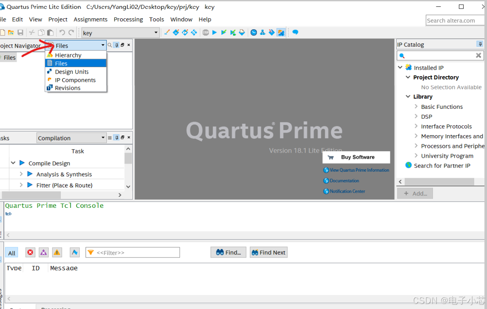Start Compilation with the blue play icon
487x309 pixels.
coord(214,32)
